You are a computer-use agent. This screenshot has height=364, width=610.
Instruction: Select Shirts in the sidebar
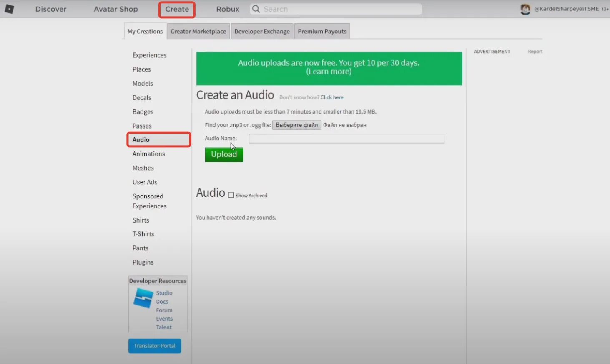coord(141,220)
